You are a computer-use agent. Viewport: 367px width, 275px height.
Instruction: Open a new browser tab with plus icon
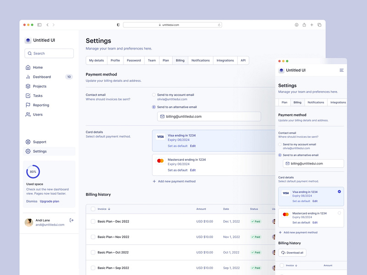point(311,25)
